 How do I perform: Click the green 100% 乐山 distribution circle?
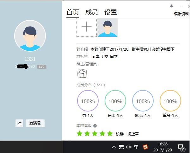(115, 101)
